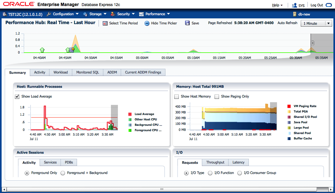The width and height of the screenshot is (335, 193).
Task: Click the Select Time Period button label
Action: 124,23
